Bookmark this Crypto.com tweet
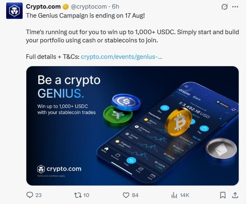The image size is (249, 204). pos(223,195)
